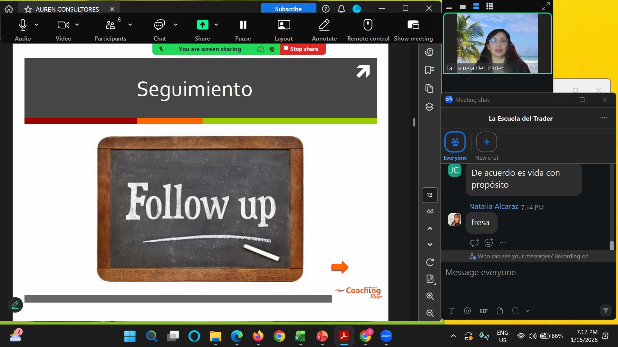The image size is (618, 347).
Task: Click the Stop share button
Action: click(x=303, y=49)
